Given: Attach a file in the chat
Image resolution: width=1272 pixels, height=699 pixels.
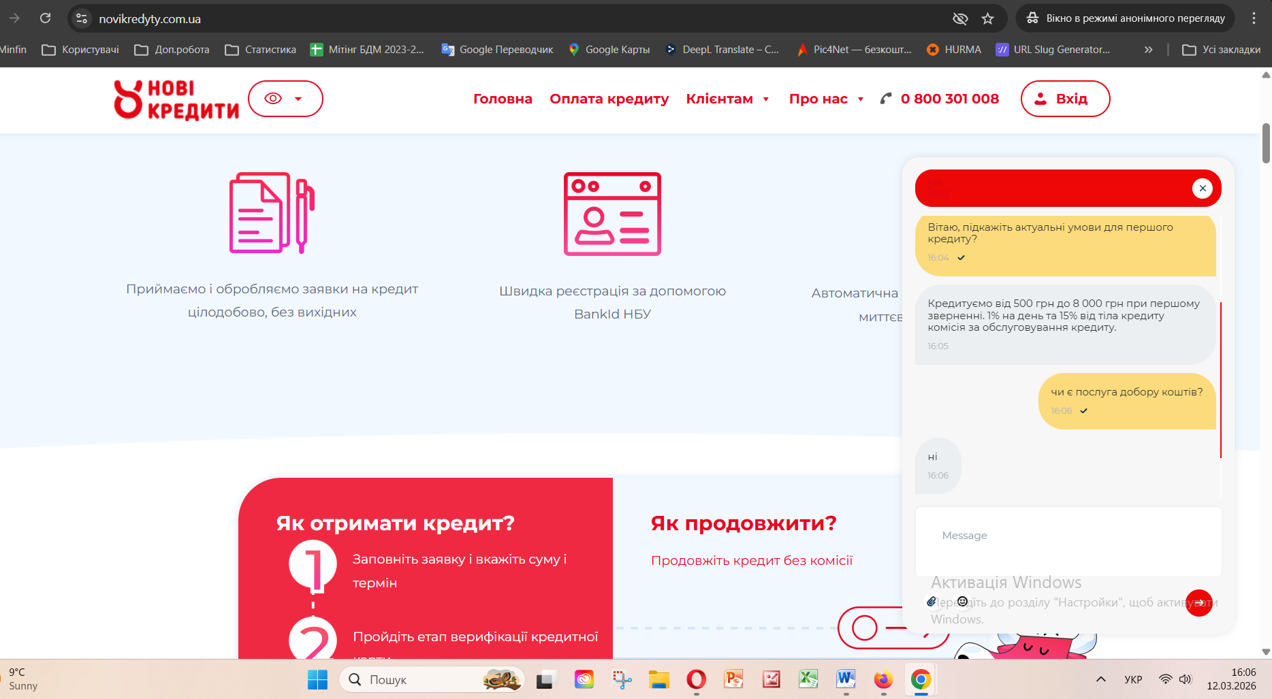Looking at the screenshot, I should tap(931, 602).
